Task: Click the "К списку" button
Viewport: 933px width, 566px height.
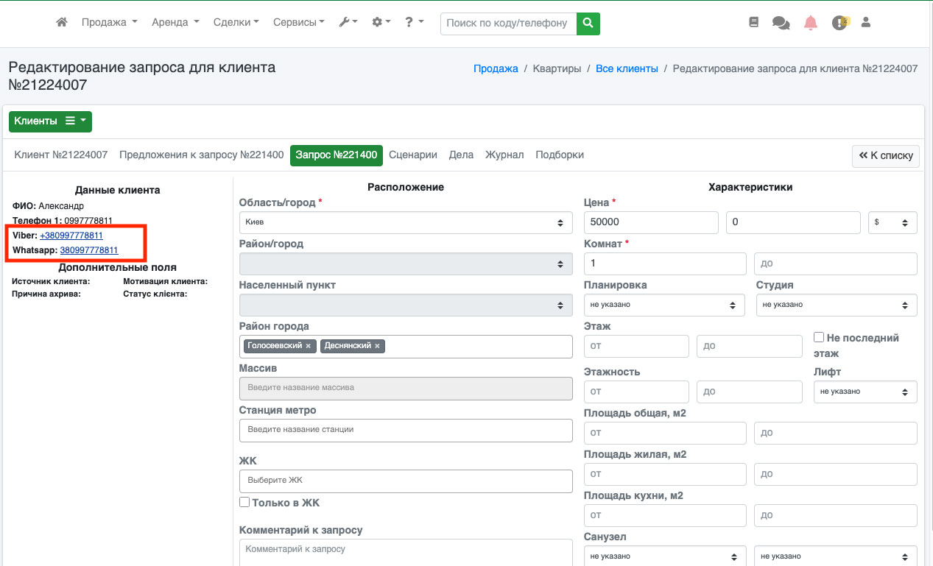Action: [885, 155]
